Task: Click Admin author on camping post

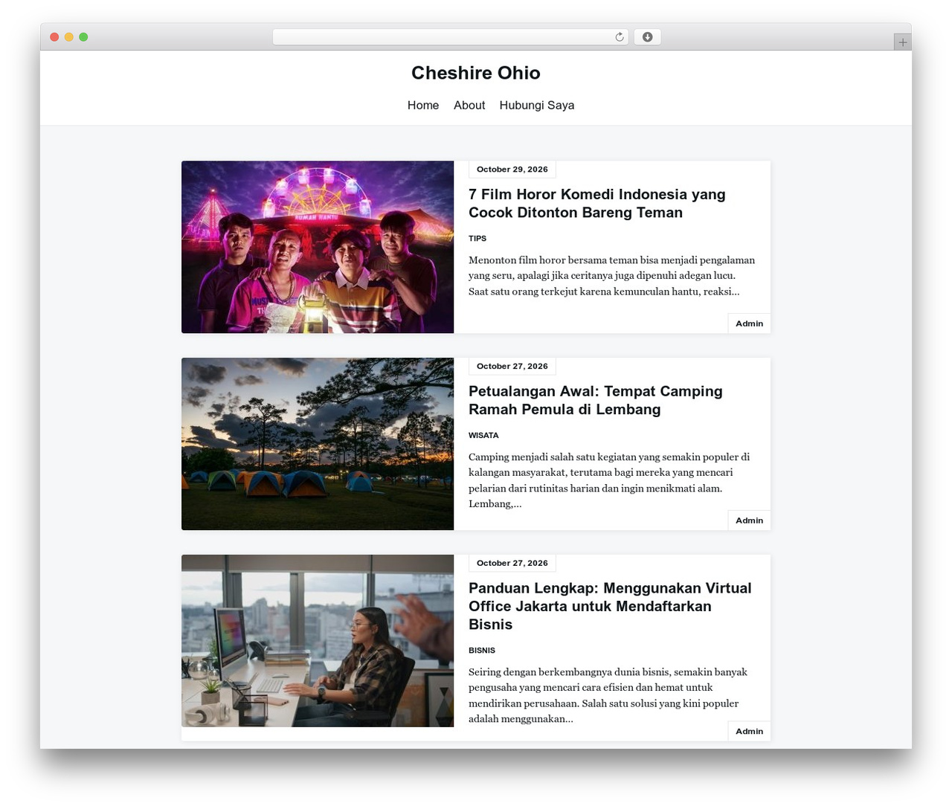Action: 749,520
